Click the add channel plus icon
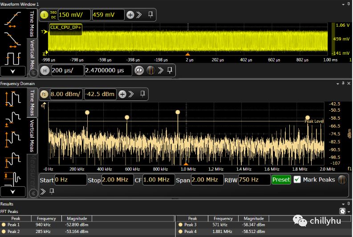The height and width of the screenshot is (237, 353). tap(130, 15)
